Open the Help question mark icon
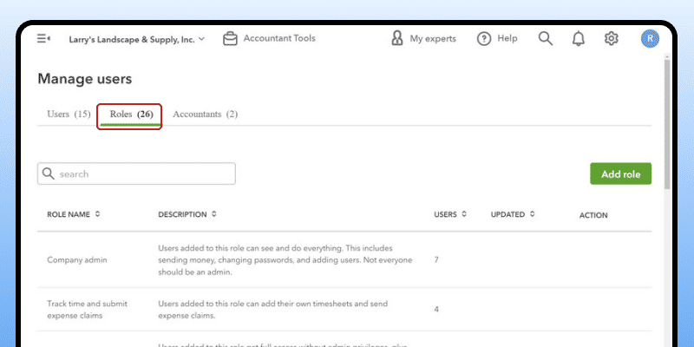 coord(484,39)
